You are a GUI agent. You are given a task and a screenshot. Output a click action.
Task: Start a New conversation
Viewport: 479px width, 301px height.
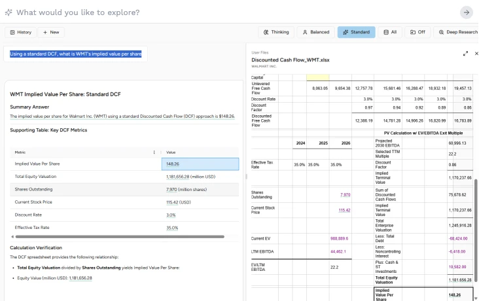coord(51,32)
